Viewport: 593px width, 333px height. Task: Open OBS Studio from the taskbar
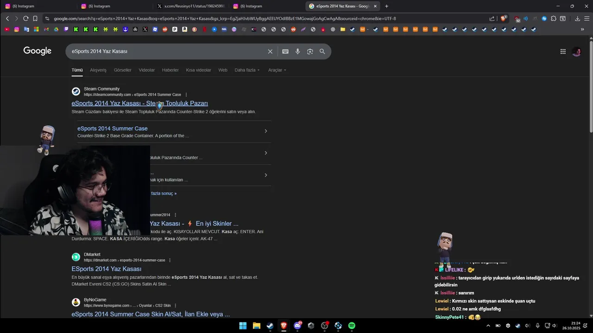324,326
